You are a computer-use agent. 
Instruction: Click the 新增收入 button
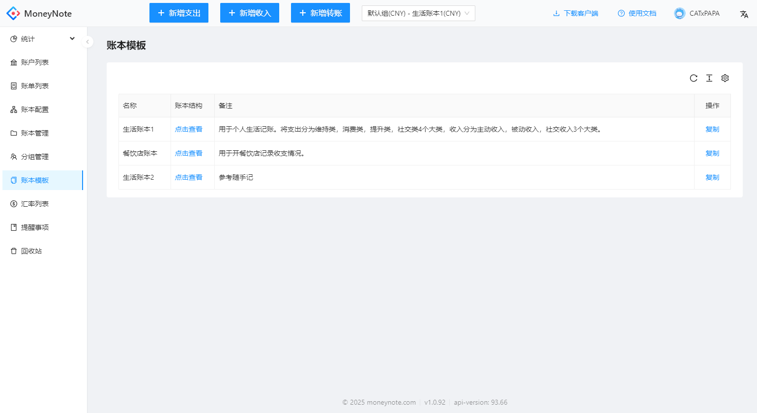250,13
